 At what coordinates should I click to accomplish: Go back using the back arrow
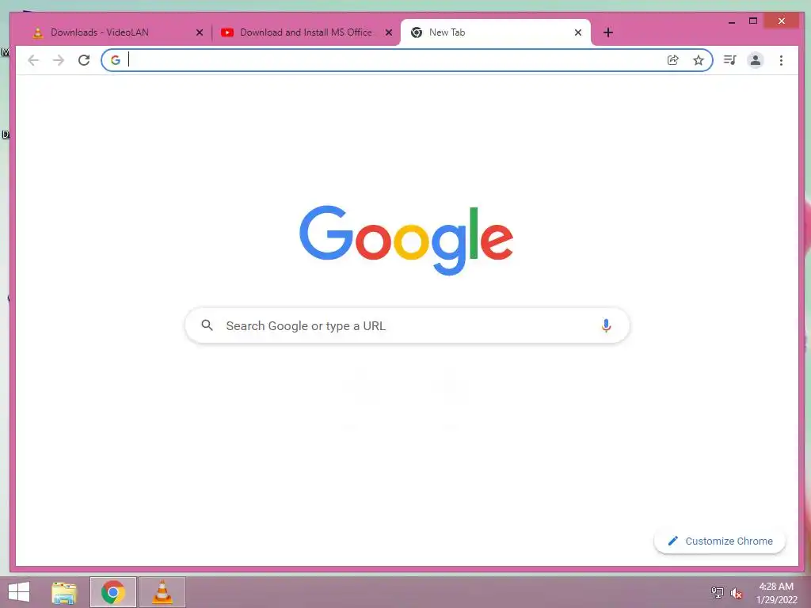coord(33,60)
